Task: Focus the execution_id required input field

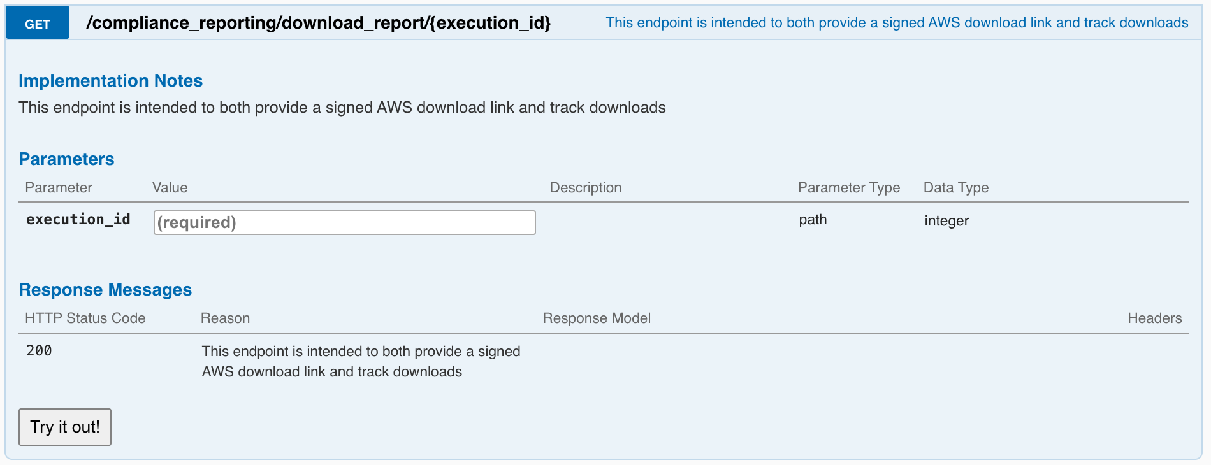Action: tap(344, 222)
